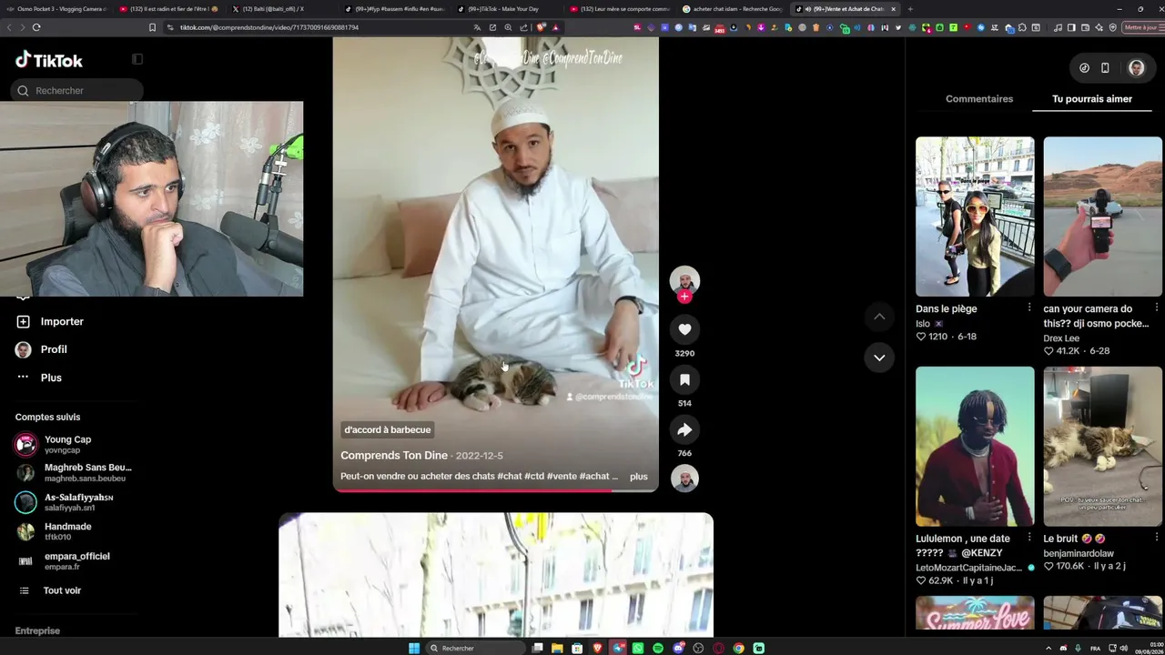
Task: Open options for Le bruit video
Action: tap(1157, 539)
